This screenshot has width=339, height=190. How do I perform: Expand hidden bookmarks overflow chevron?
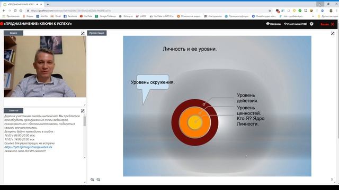pyautogui.click(x=313, y=16)
